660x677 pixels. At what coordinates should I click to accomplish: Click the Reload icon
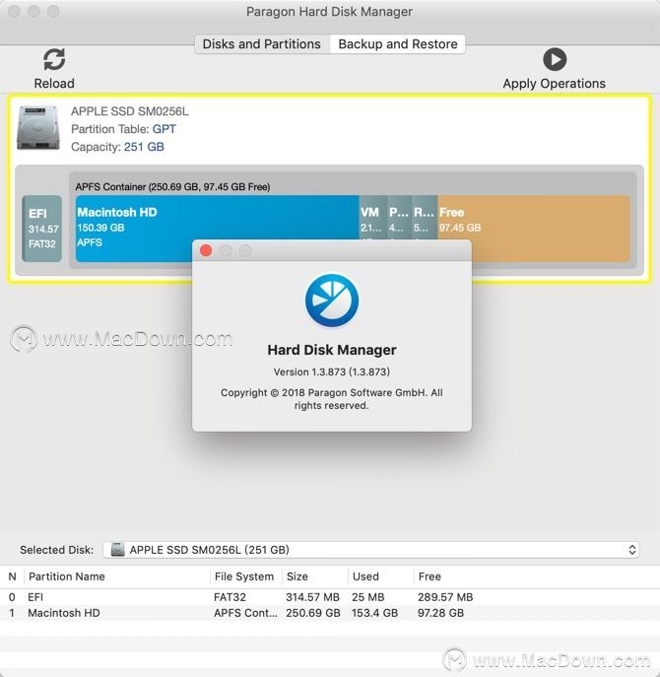[54, 59]
